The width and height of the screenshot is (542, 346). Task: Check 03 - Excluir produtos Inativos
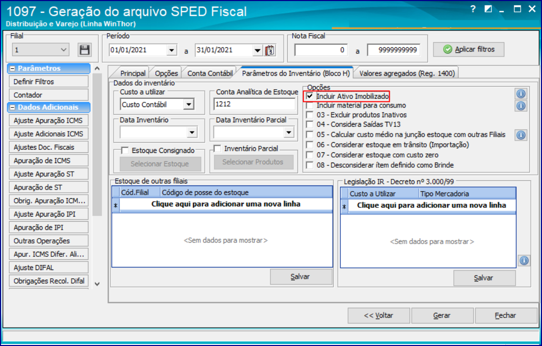[310, 115]
